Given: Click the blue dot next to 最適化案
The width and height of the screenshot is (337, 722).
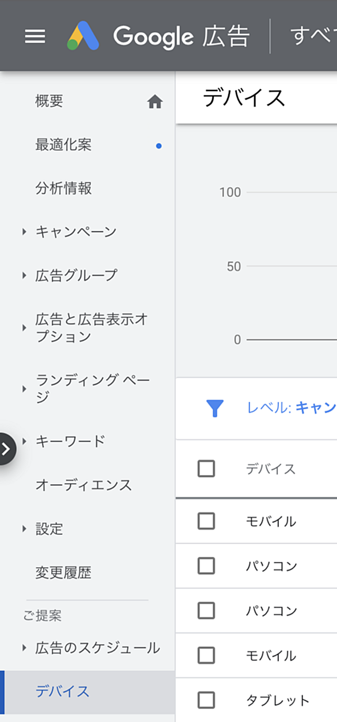Looking at the screenshot, I should pos(159,146).
